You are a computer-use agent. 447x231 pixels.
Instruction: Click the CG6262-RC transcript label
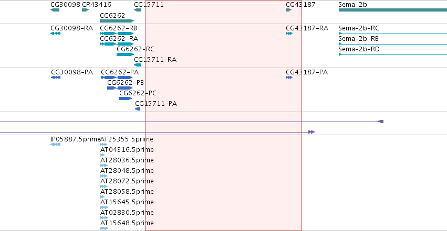click(136, 49)
